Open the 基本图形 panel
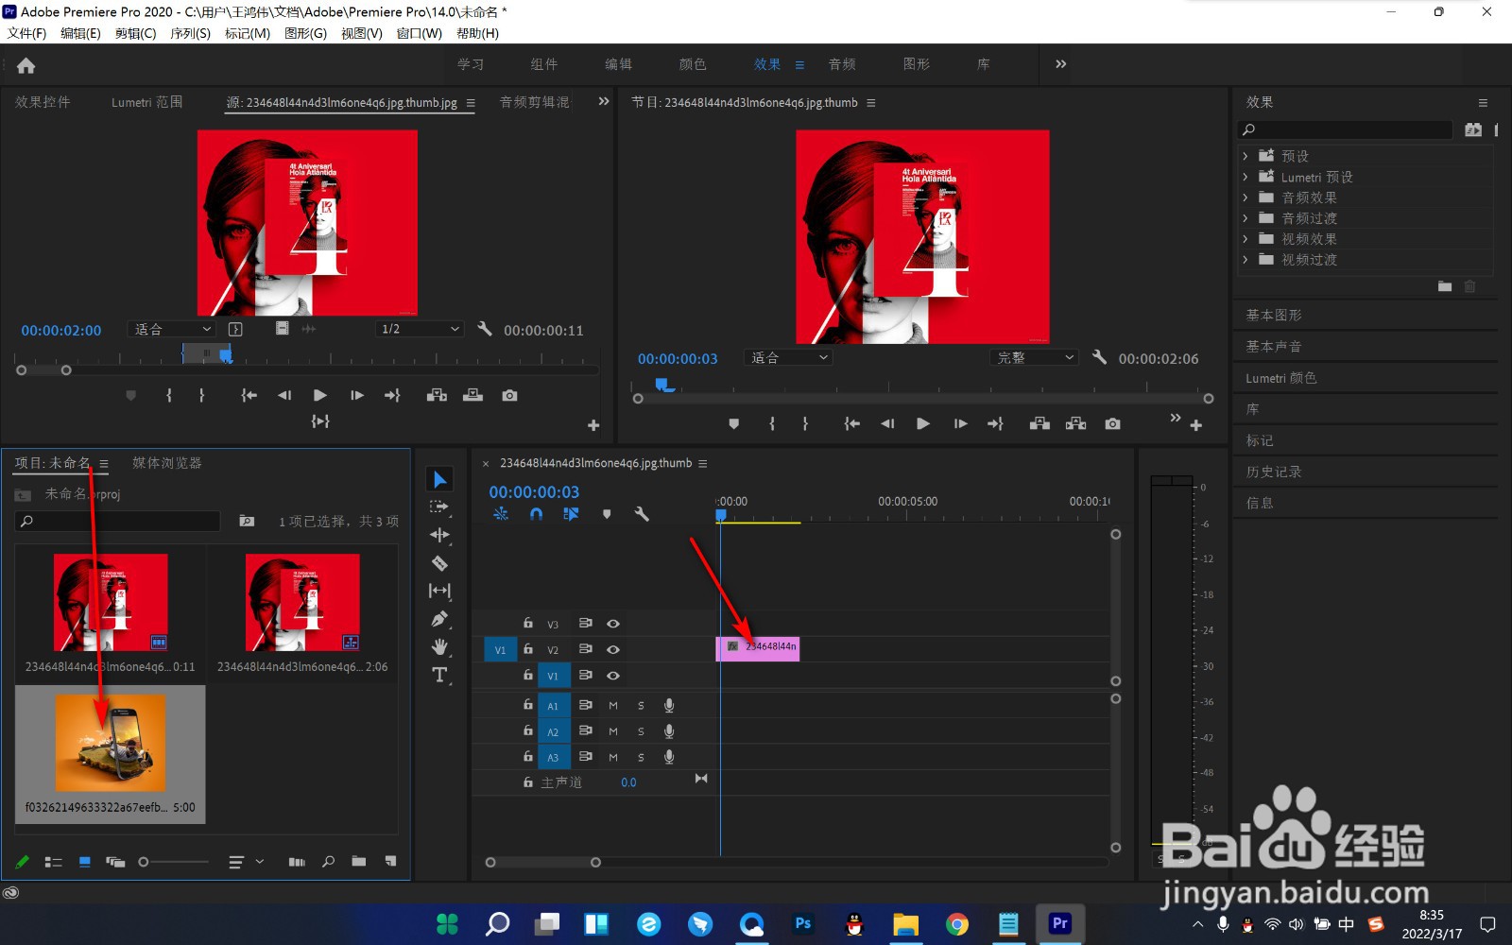 [x=1273, y=315]
